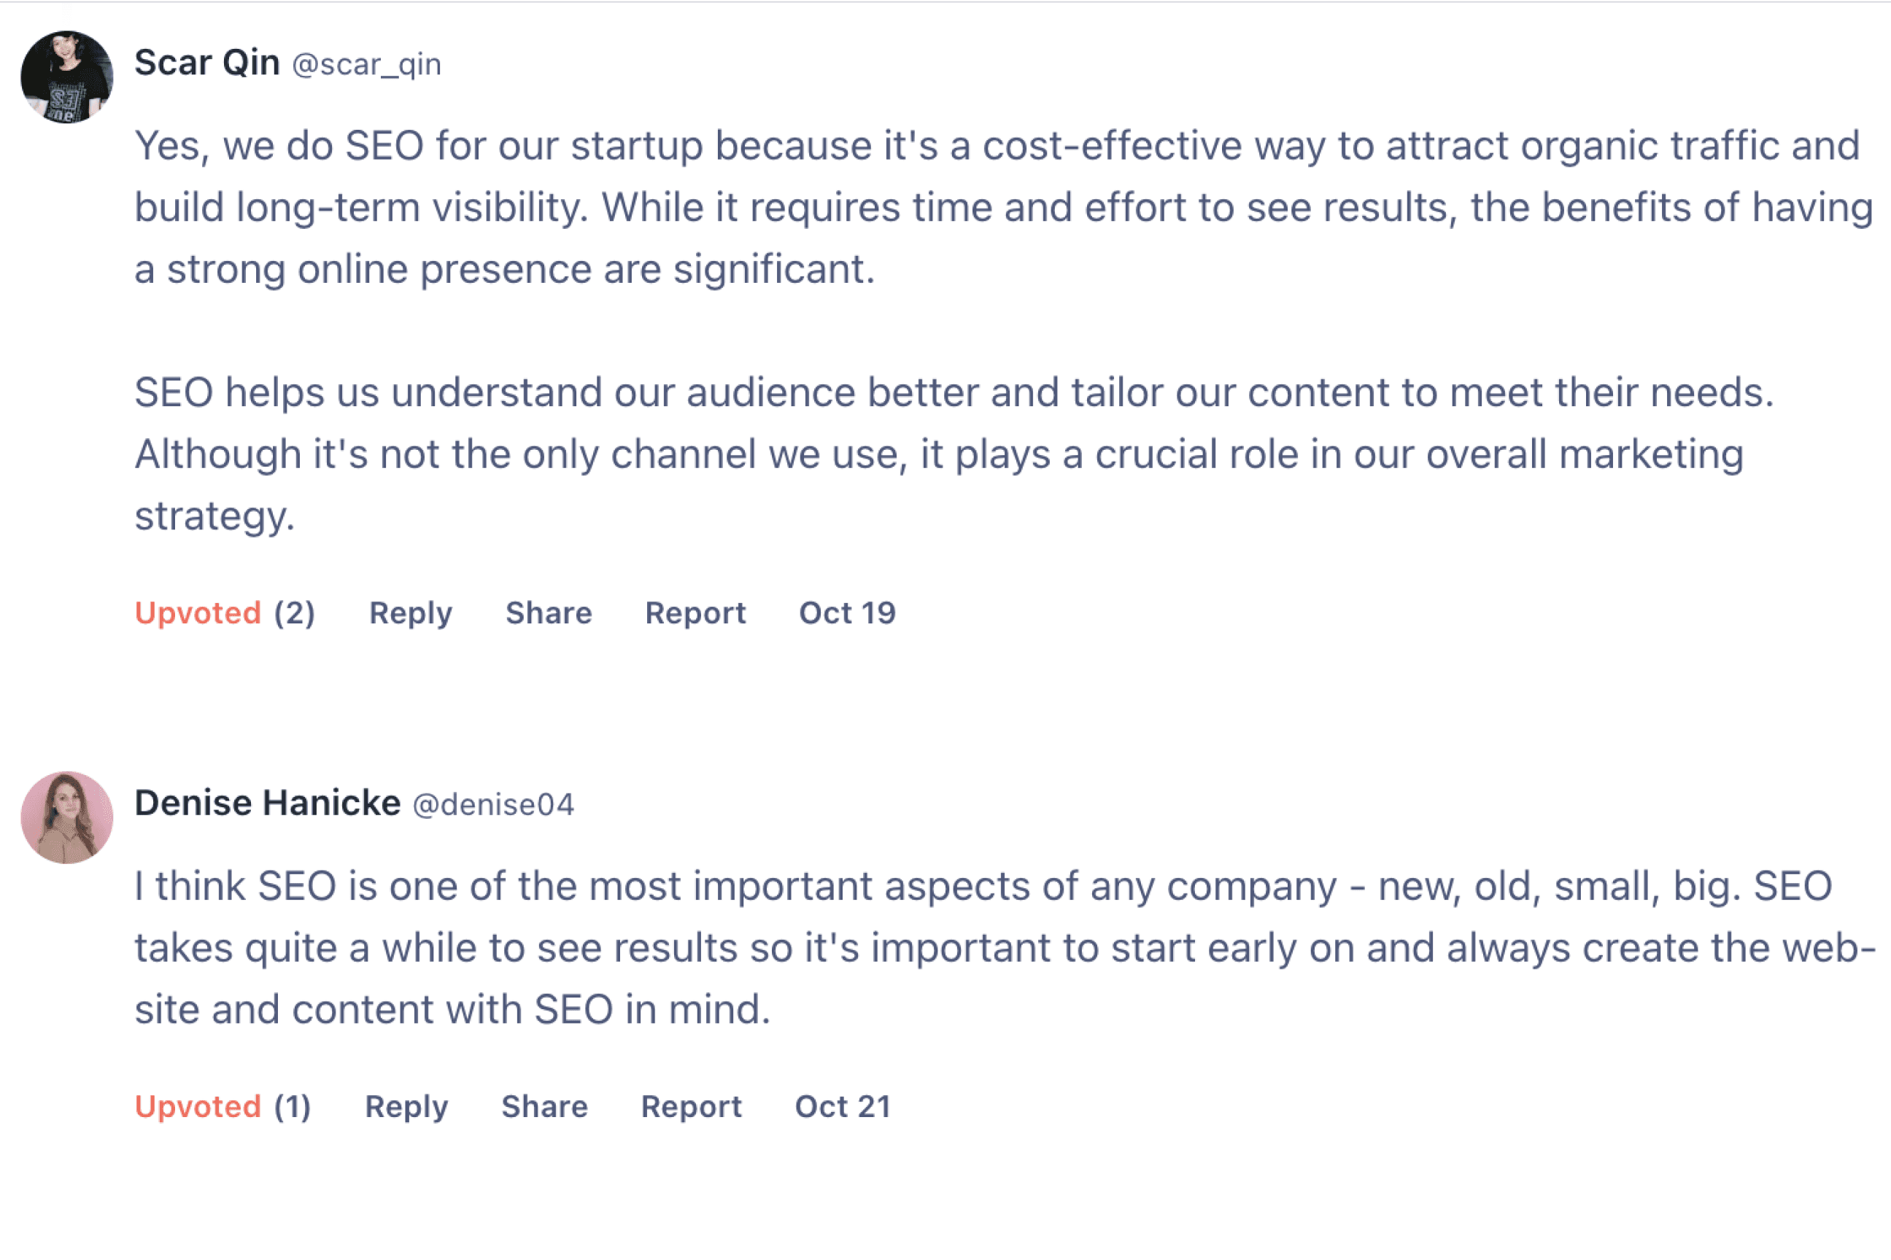Share Denise Hanicke's comment

[x=544, y=1107]
